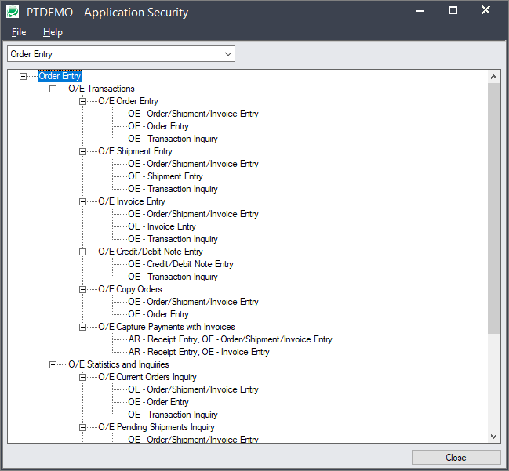The height and width of the screenshot is (471, 509).
Task: Maximize the Application Security window
Action: (x=453, y=11)
